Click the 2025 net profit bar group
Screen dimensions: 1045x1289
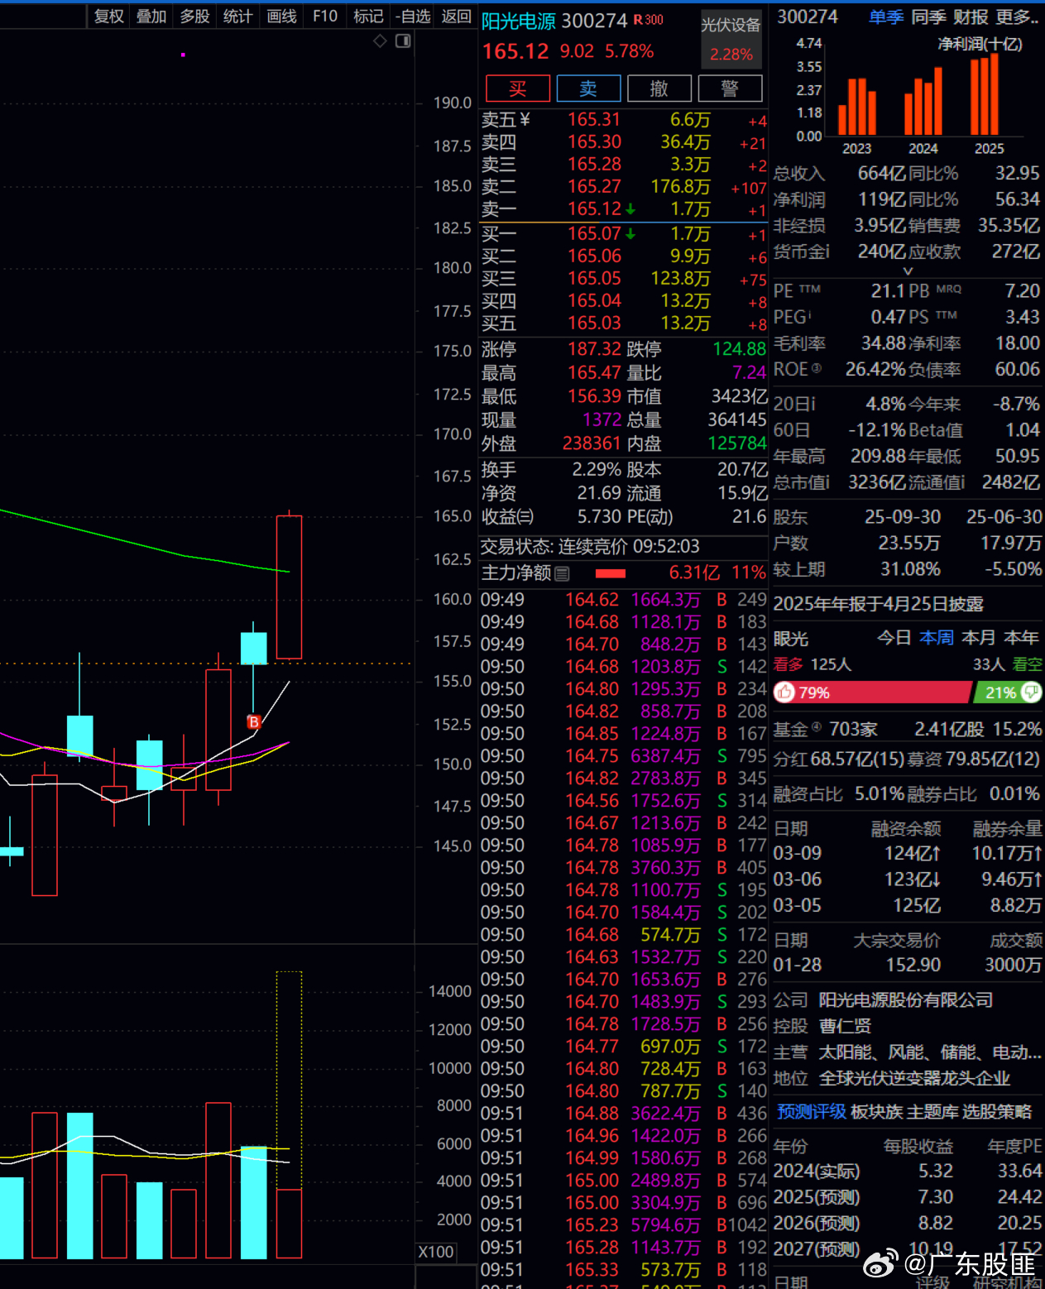[x=985, y=94]
